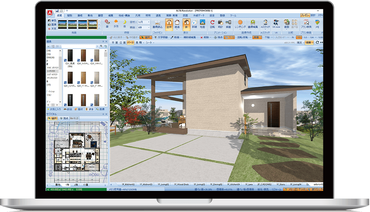Click the 回転 rotation animation icon
Screen dimensions: 370x212
212,24
